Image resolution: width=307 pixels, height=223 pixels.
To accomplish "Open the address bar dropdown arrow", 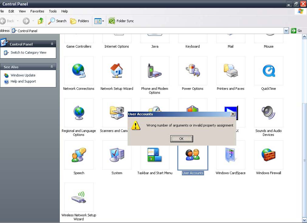I will [286, 31].
